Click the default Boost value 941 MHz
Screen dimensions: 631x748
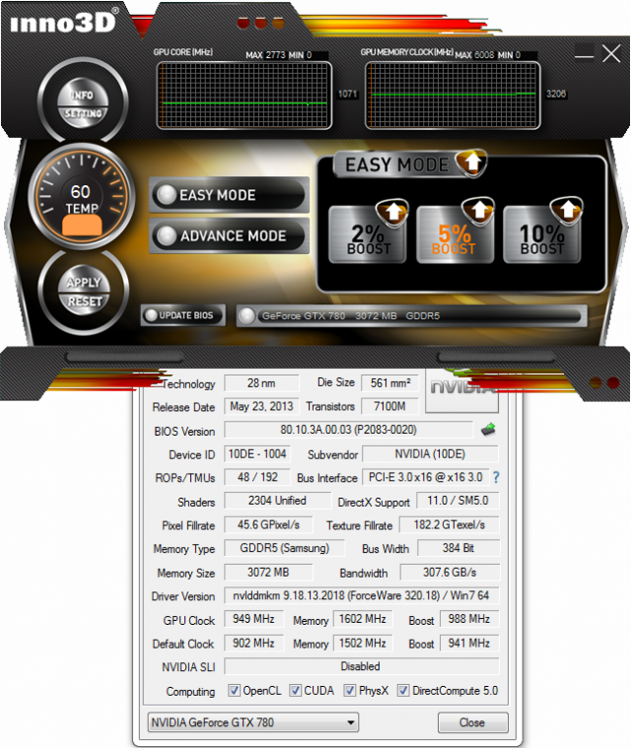[469, 644]
